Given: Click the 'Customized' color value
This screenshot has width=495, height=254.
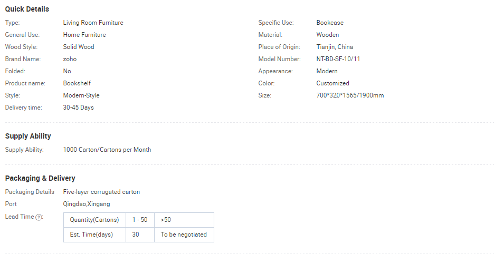Looking at the screenshot, I should 332,83.
